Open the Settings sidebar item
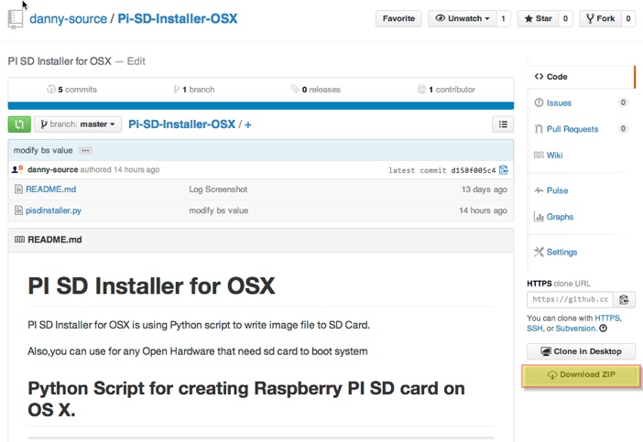This screenshot has height=442, width=643. 561,252
